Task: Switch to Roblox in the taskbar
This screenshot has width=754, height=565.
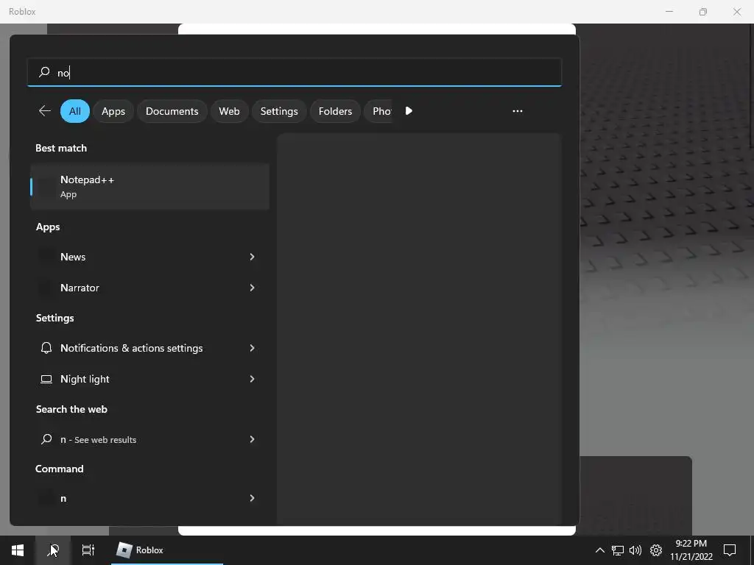Action: [167, 550]
